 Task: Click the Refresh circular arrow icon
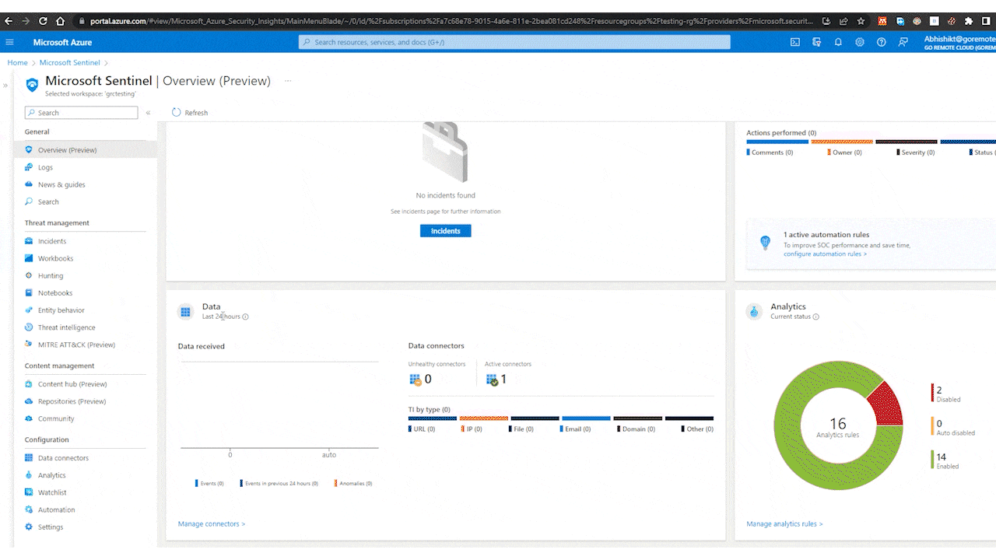(176, 113)
